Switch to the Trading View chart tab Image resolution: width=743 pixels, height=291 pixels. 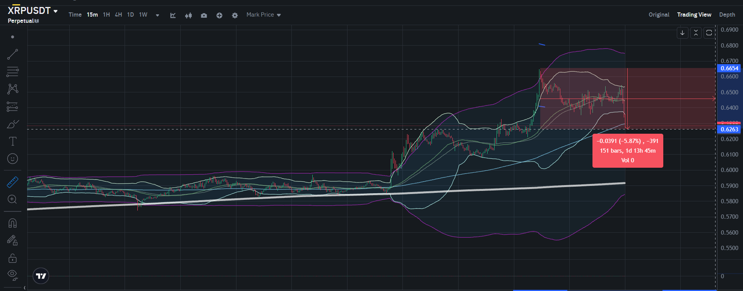pos(694,15)
